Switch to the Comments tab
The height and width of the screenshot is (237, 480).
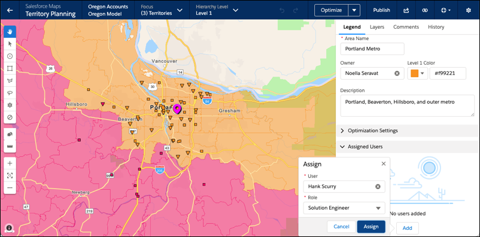(406, 27)
